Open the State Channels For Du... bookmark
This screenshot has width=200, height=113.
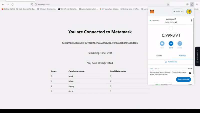click(x=26, y=9)
